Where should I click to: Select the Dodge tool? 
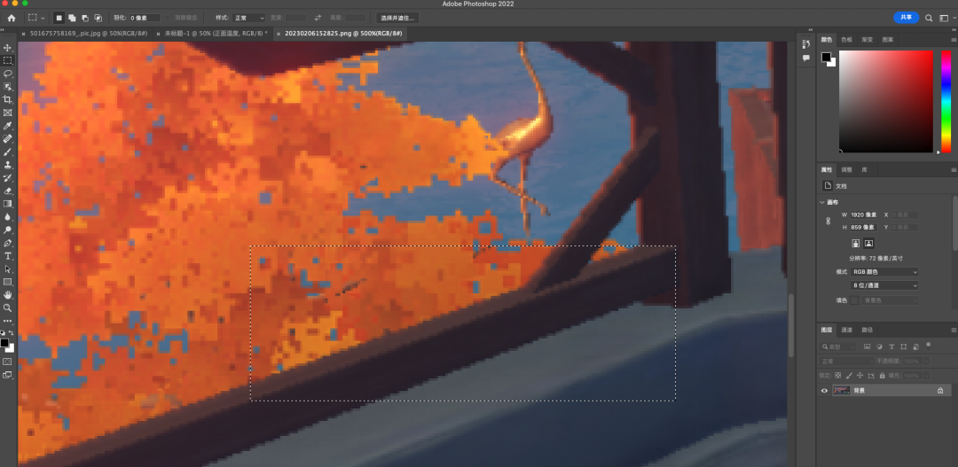[8, 230]
